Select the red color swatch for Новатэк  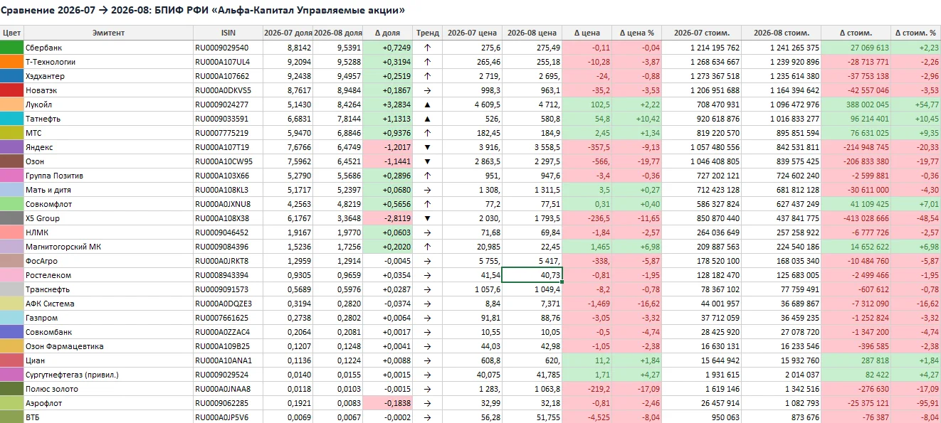pyautogui.click(x=11, y=90)
